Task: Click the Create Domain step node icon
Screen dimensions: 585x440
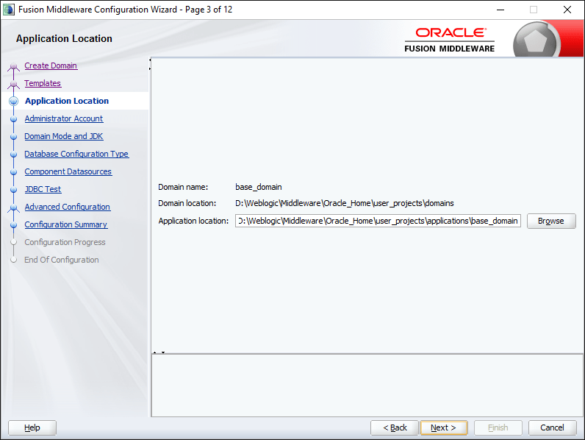Action: (14, 66)
